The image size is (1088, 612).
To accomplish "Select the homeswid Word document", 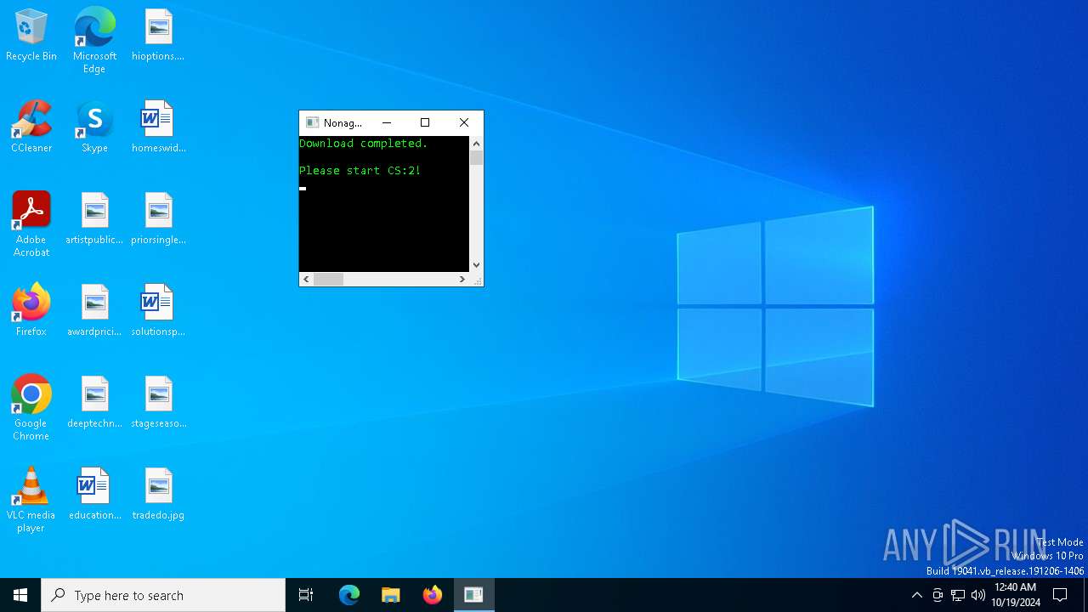I will click(x=158, y=127).
